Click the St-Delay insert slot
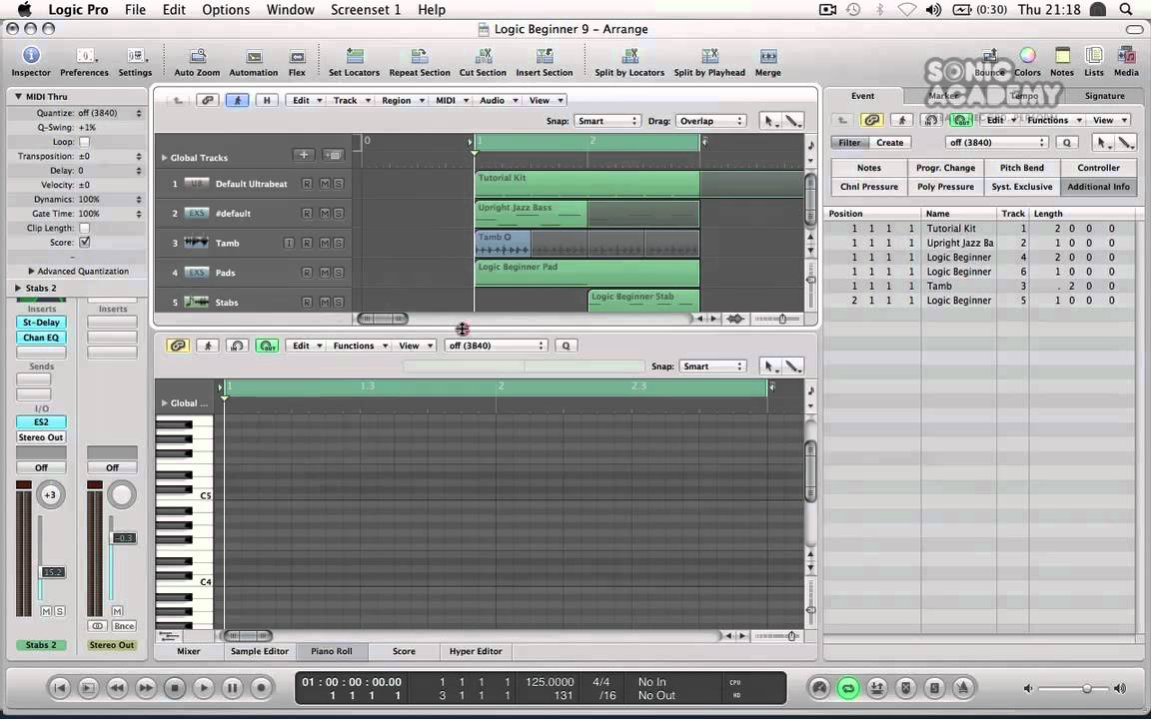 [41, 323]
